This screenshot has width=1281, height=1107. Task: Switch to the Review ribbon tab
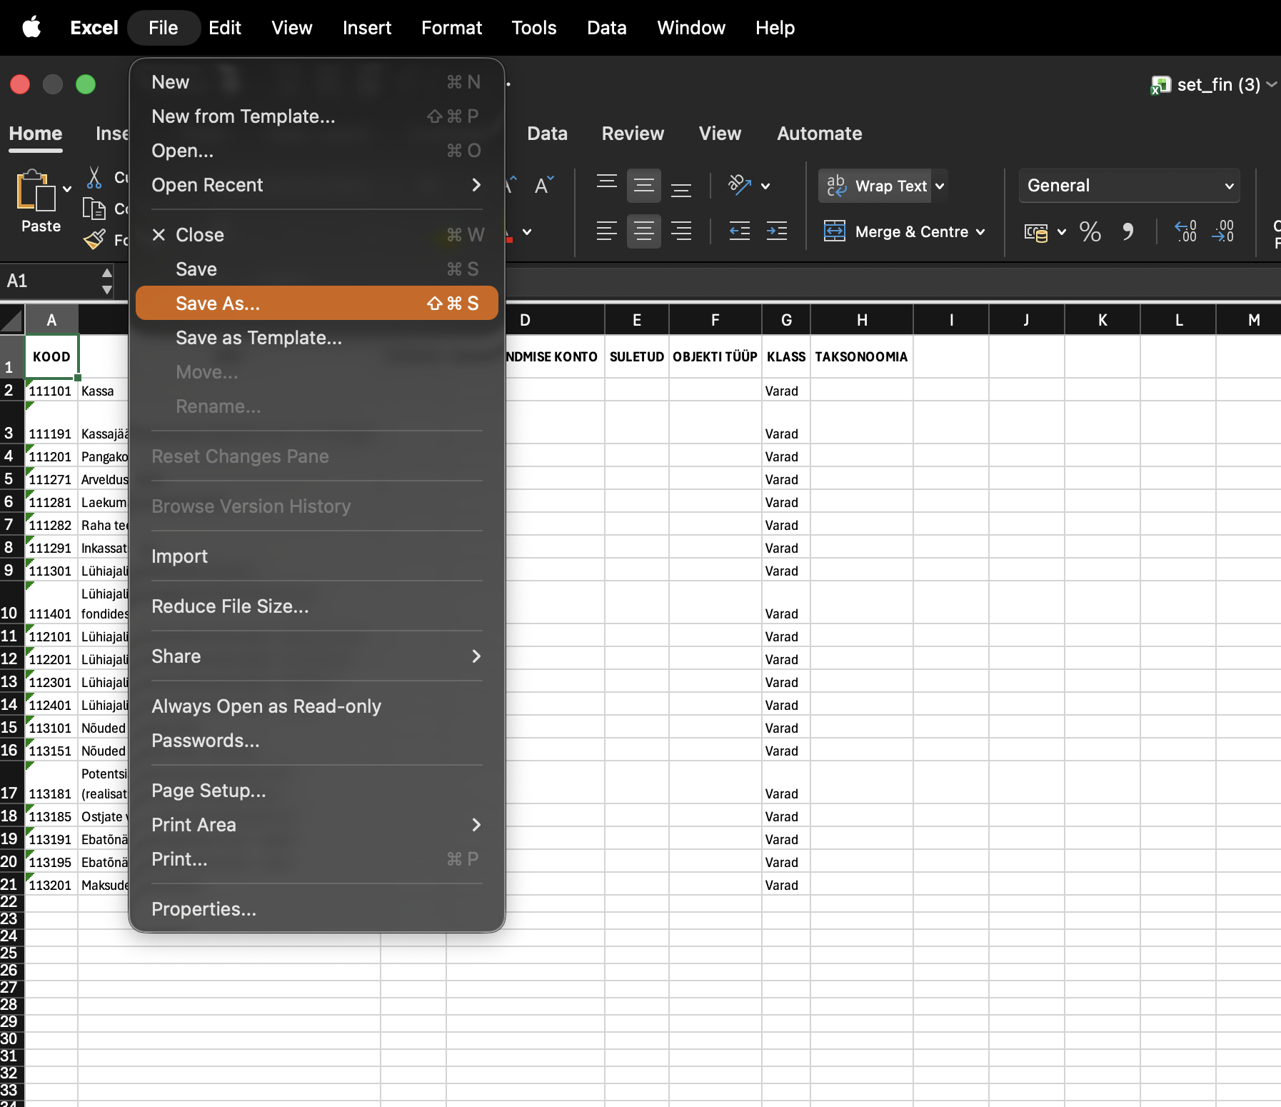click(633, 134)
